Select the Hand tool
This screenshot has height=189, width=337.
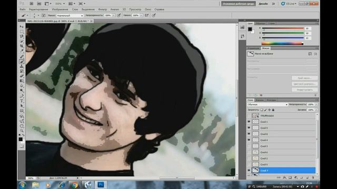pyautogui.click(x=22, y=126)
